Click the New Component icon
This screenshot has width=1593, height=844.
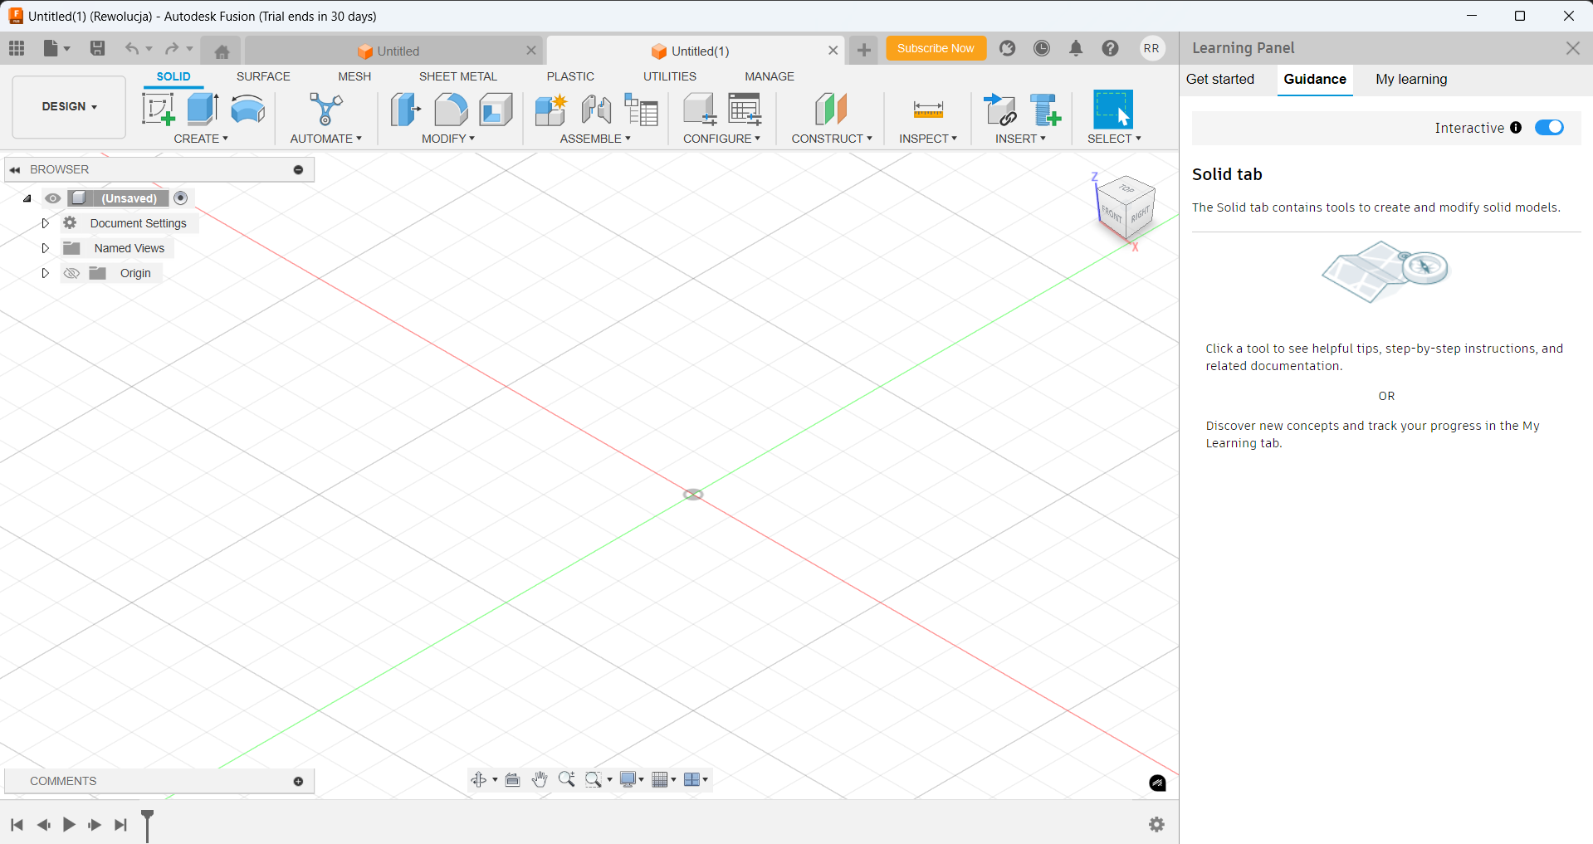[x=550, y=110]
